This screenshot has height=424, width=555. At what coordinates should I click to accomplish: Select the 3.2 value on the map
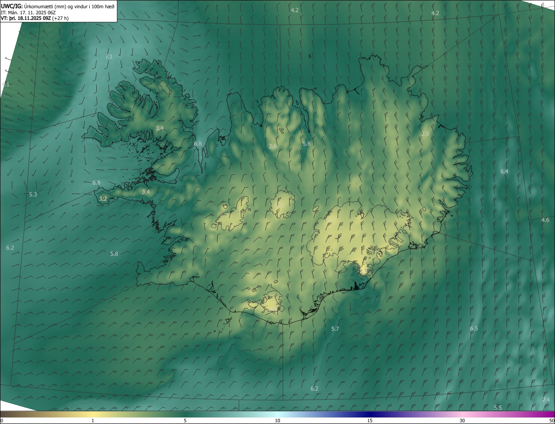click(103, 199)
